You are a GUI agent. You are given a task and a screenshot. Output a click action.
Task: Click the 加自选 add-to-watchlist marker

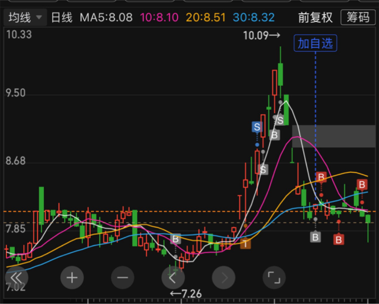coord(315,43)
